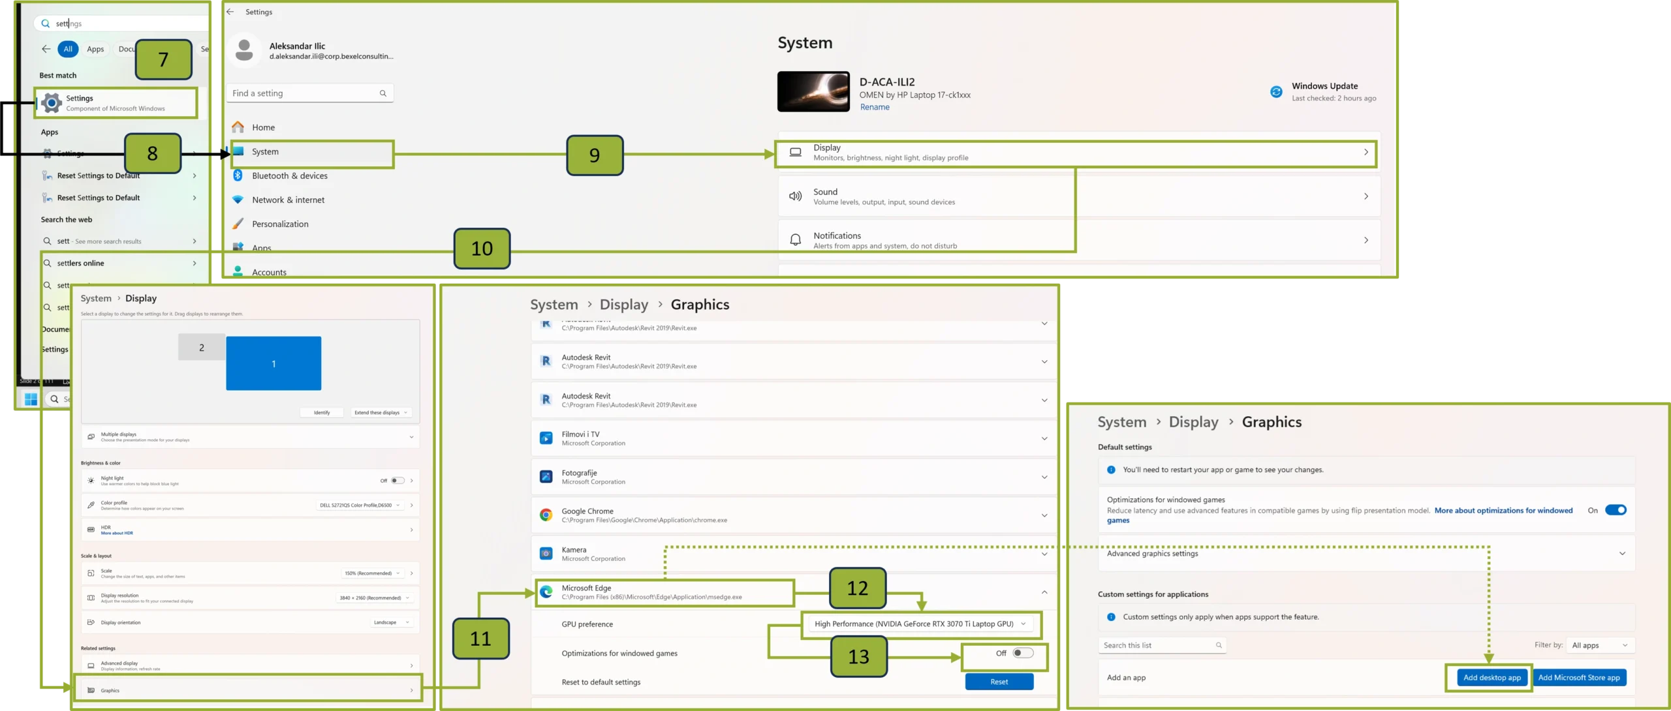This screenshot has width=1671, height=711.
Task: Open the GPU preference High Performance dropdown
Action: click(920, 624)
